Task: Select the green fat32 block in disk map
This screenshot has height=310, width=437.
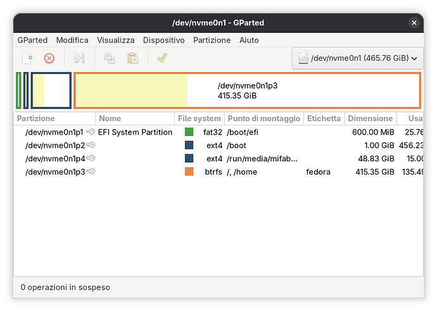Action: [x=18, y=90]
